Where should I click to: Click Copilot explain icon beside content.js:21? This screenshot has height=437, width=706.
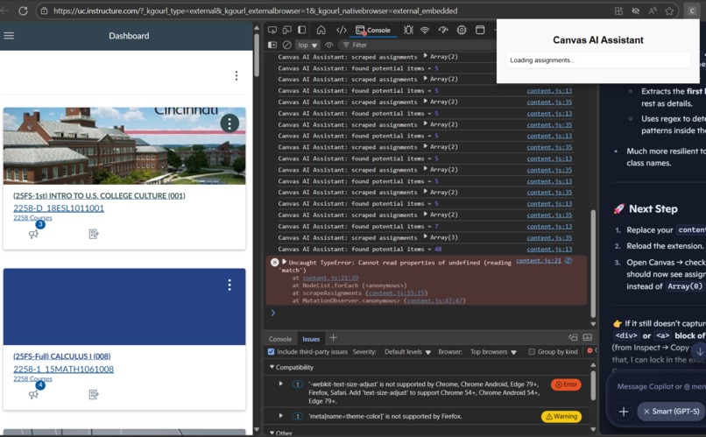pyautogui.click(x=568, y=261)
